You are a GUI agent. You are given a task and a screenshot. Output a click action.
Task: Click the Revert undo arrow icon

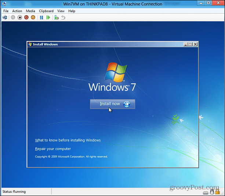click(x=63, y=18)
